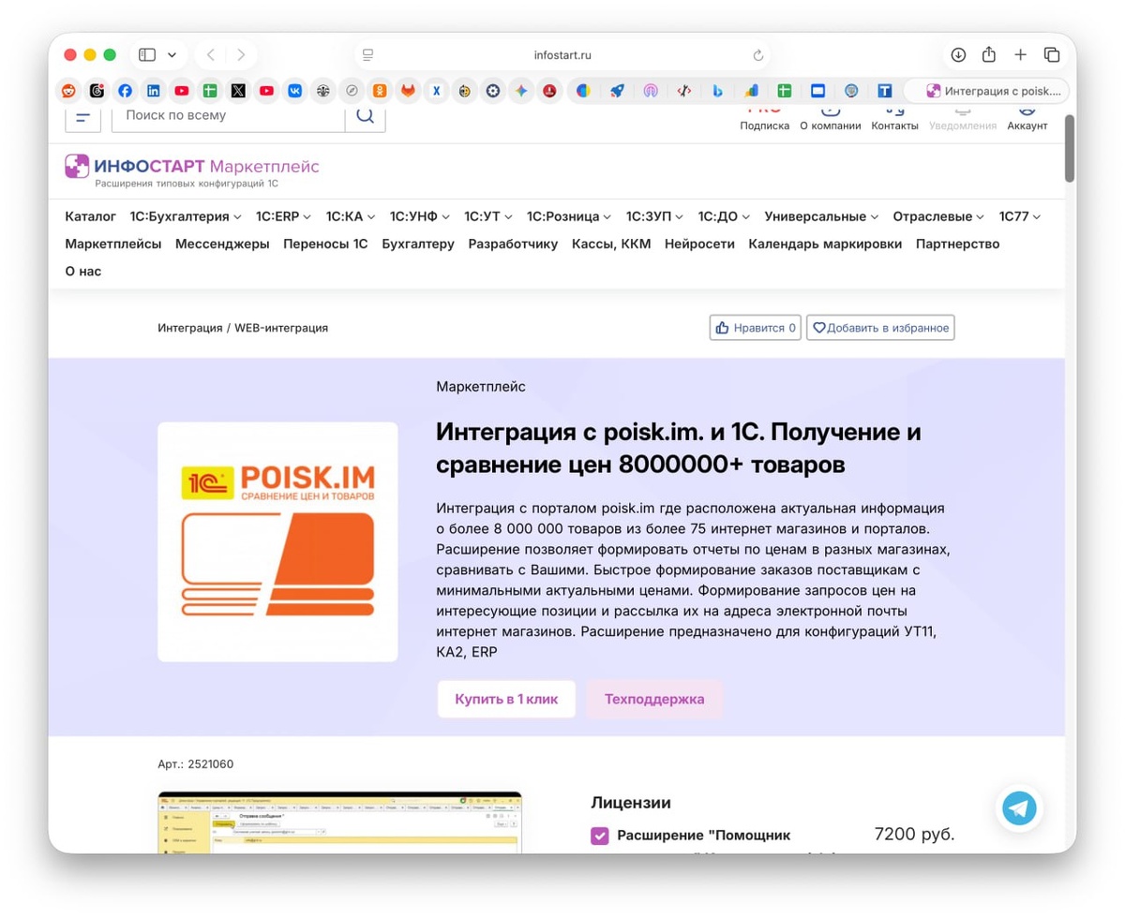Open the Threads bookmark icon

click(x=97, y=91)
